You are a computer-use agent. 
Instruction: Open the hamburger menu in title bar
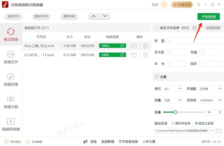[x=199, y=4]
